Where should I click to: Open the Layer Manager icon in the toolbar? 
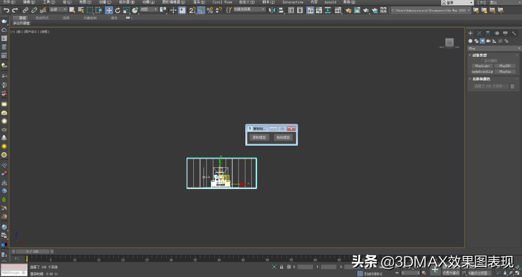tap(291, 10)
